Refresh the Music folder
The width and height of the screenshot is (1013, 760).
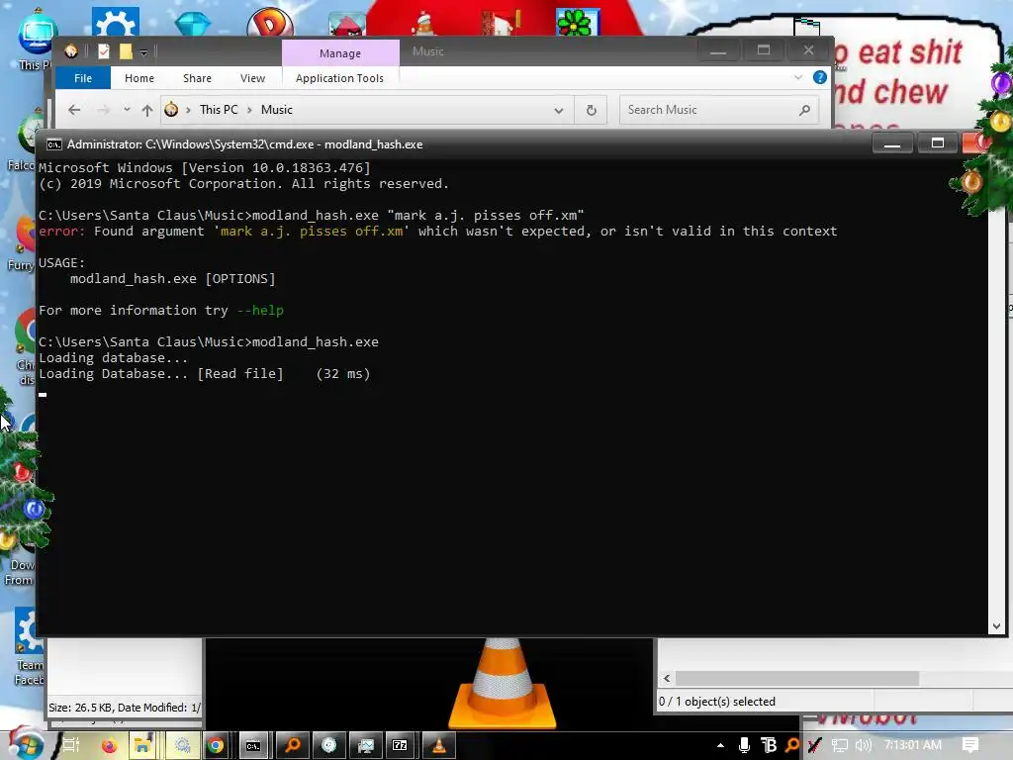[x=592, y=111]
